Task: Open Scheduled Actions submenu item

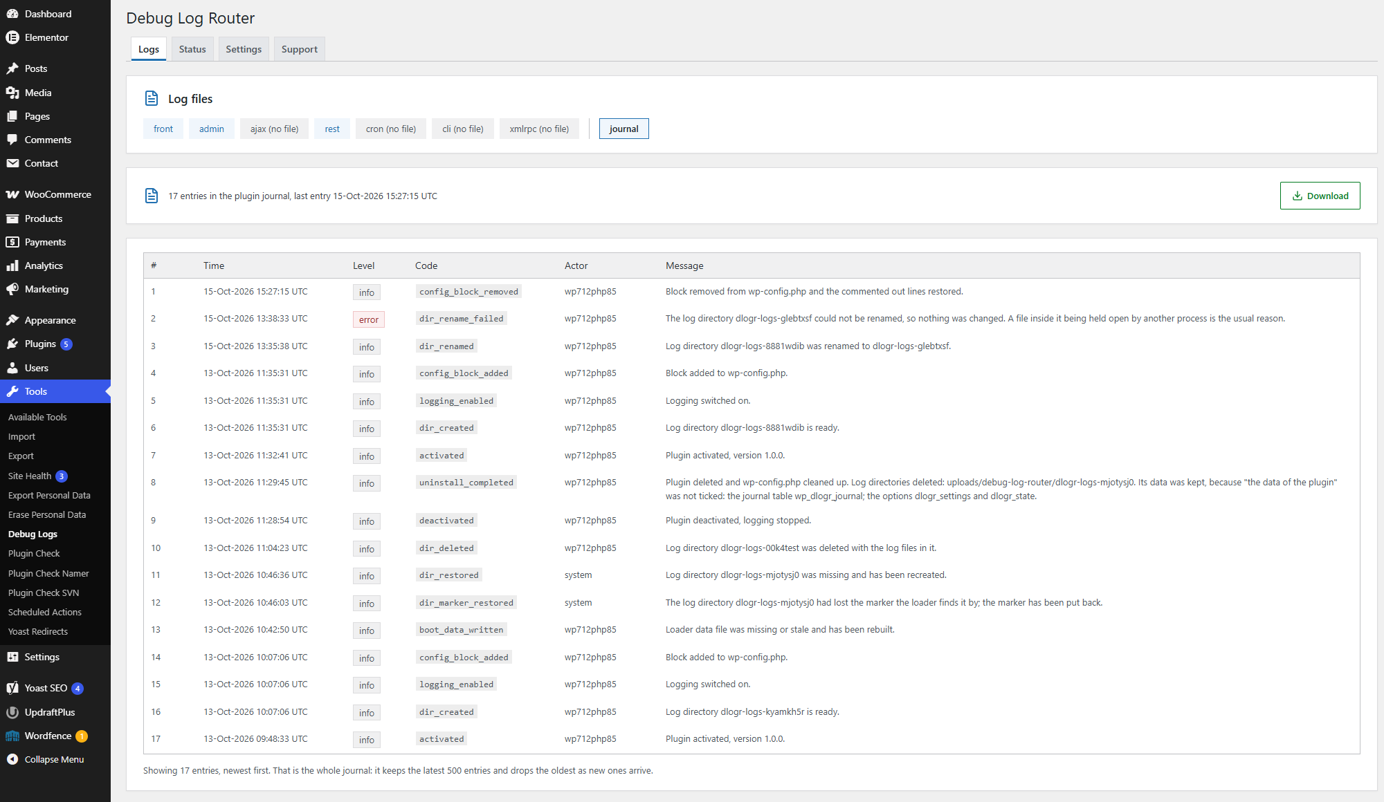Action: coord(45,612)
